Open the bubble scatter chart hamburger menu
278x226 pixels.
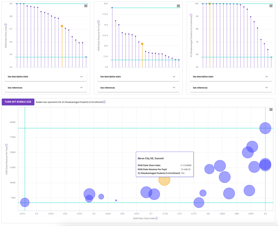[x=271, y=109]
